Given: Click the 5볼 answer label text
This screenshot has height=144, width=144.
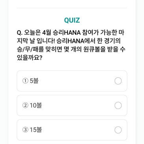Looking at the screenshot, I should 34,81.
